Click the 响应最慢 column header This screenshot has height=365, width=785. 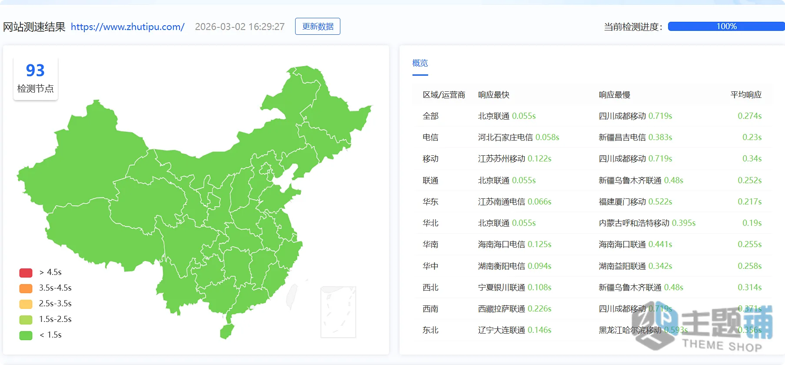pyautogui.click(x=614, y=94)
